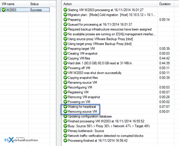This screenshot has height=146, width=179.
Task: Select the W2003 VM row name
Action: (x=11, y=10)
